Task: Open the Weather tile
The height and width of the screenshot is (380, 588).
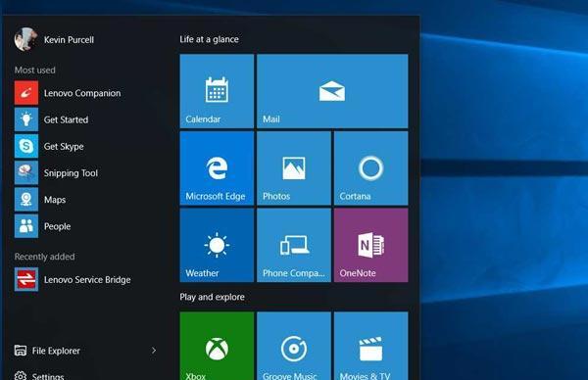Action: coord(217,245)
